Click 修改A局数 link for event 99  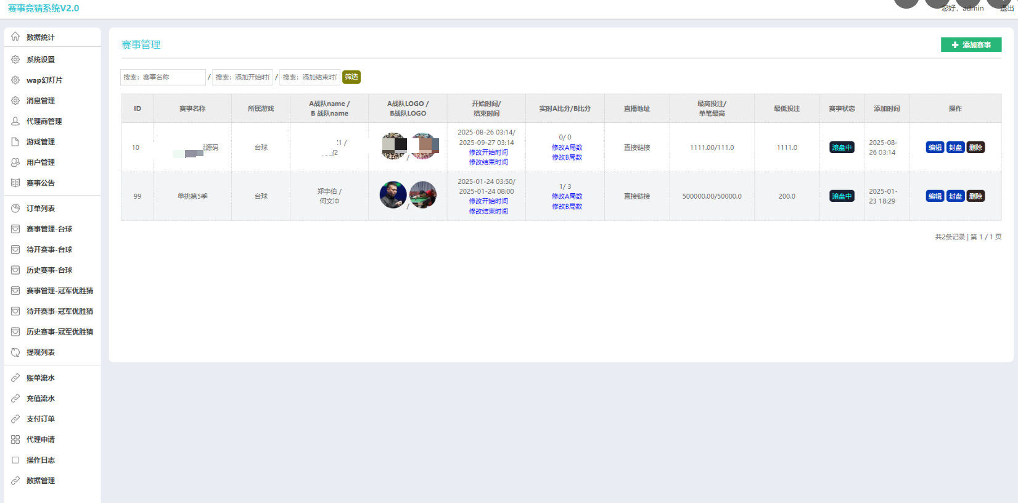pyautogui.click(x=567, y=196)
